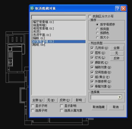The image size is (132, 129).
Task: Click the 3ds Max dialog title icon
Action: pos(32,8)
